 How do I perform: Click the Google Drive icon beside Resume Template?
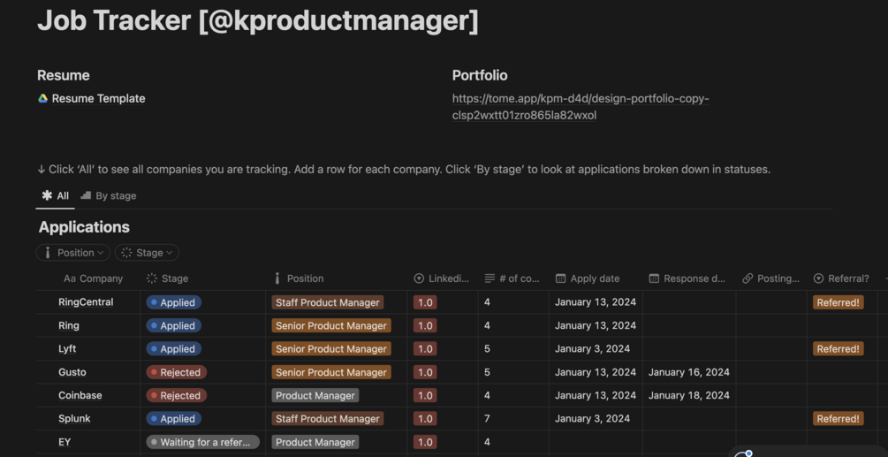click(42, 98)
